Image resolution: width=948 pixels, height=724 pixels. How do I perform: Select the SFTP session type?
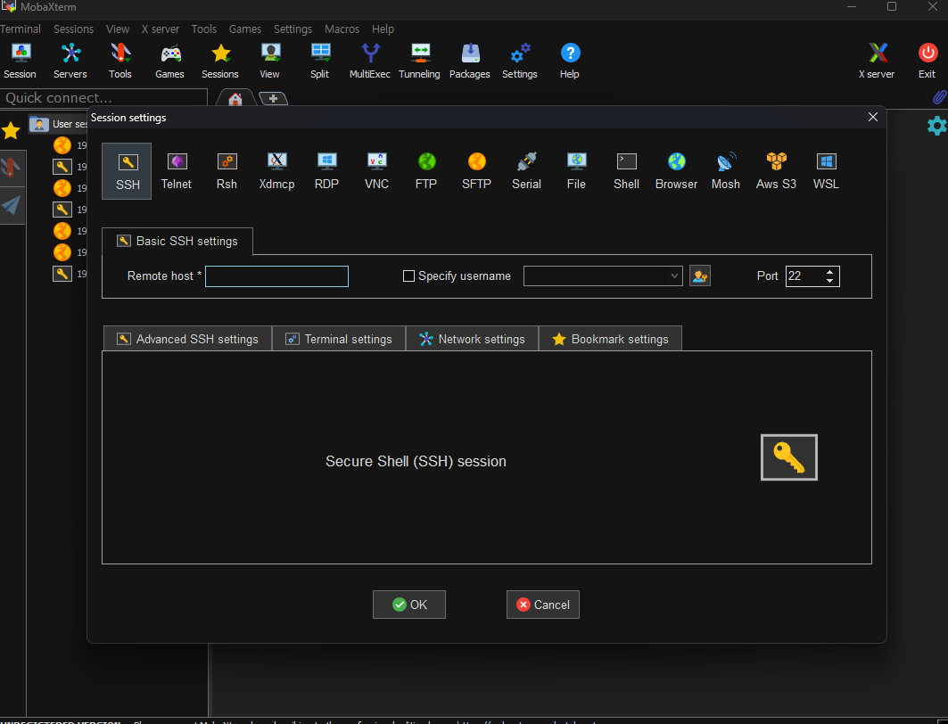[x=476, y=171]
